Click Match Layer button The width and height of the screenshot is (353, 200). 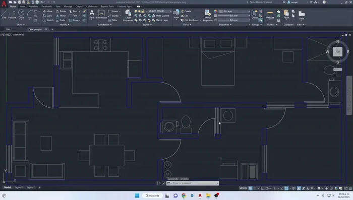coord(160,20)
